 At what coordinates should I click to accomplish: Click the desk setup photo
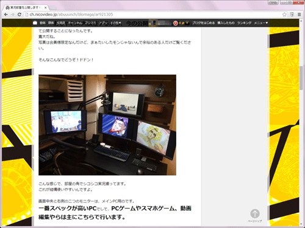107,125
